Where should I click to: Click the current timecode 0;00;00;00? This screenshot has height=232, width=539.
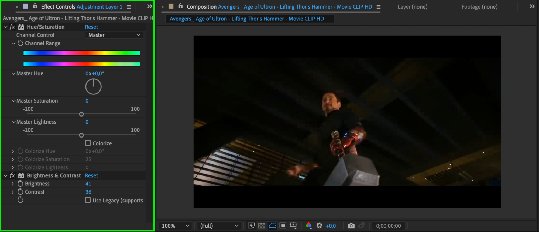click(x=389, y=226)
